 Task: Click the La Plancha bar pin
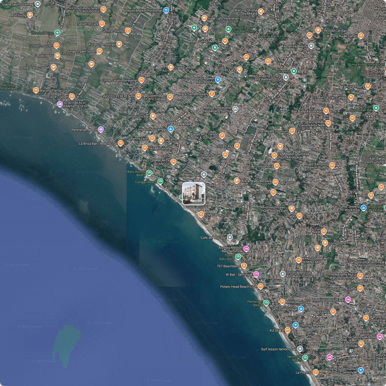tap(316, 372)
